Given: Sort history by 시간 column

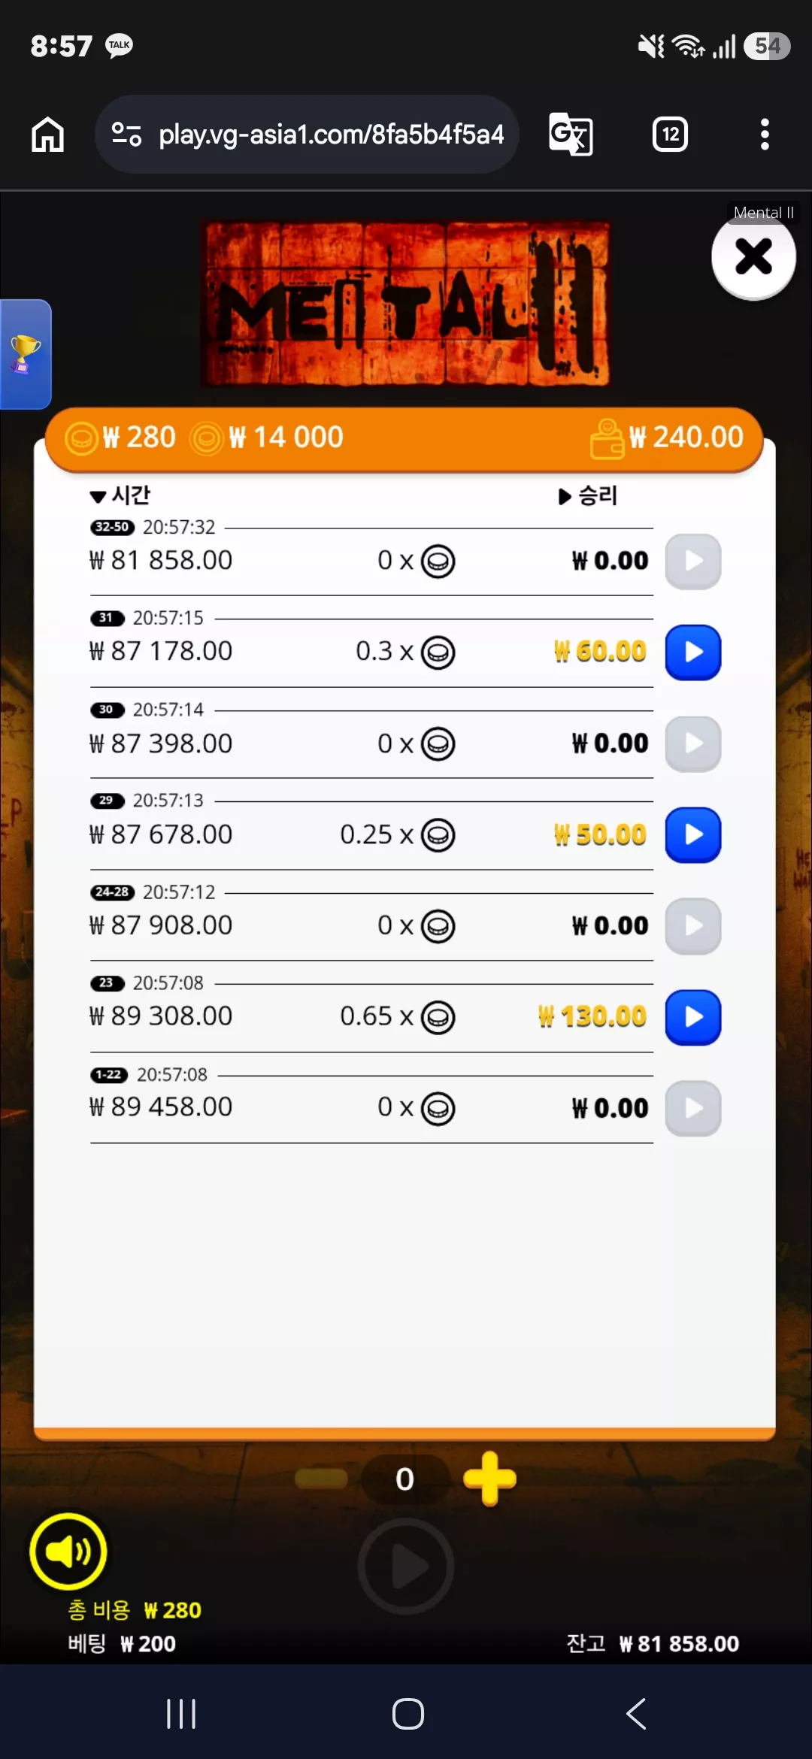Looking at the screenshot, I should pos(120,495).
